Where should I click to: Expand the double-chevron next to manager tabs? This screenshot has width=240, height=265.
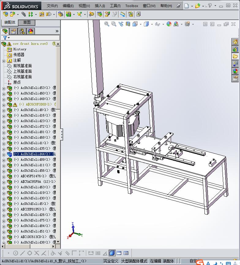click(57, 31)
